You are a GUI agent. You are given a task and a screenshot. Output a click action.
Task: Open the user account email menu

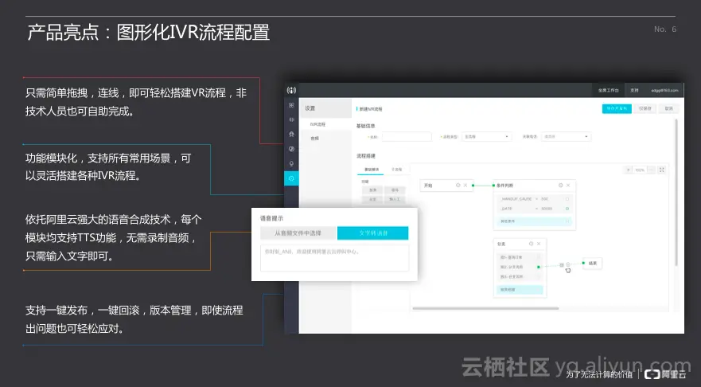pyautogui.click(x=664, y=90)
